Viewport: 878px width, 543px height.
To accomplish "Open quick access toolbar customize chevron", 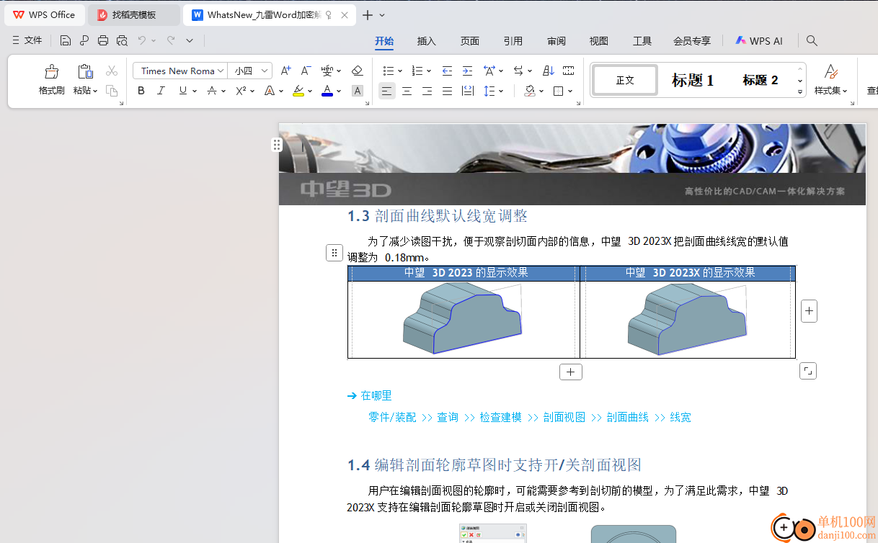I will click(x=190, y=40).
